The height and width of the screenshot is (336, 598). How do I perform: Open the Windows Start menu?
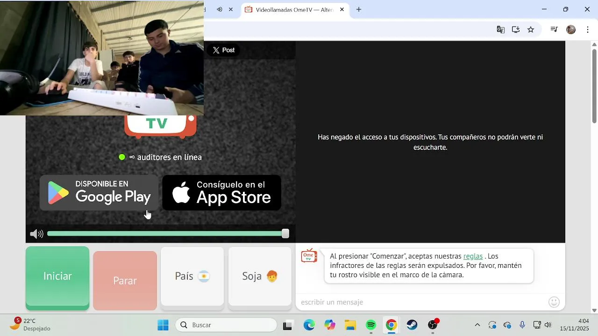pos(163,325)
